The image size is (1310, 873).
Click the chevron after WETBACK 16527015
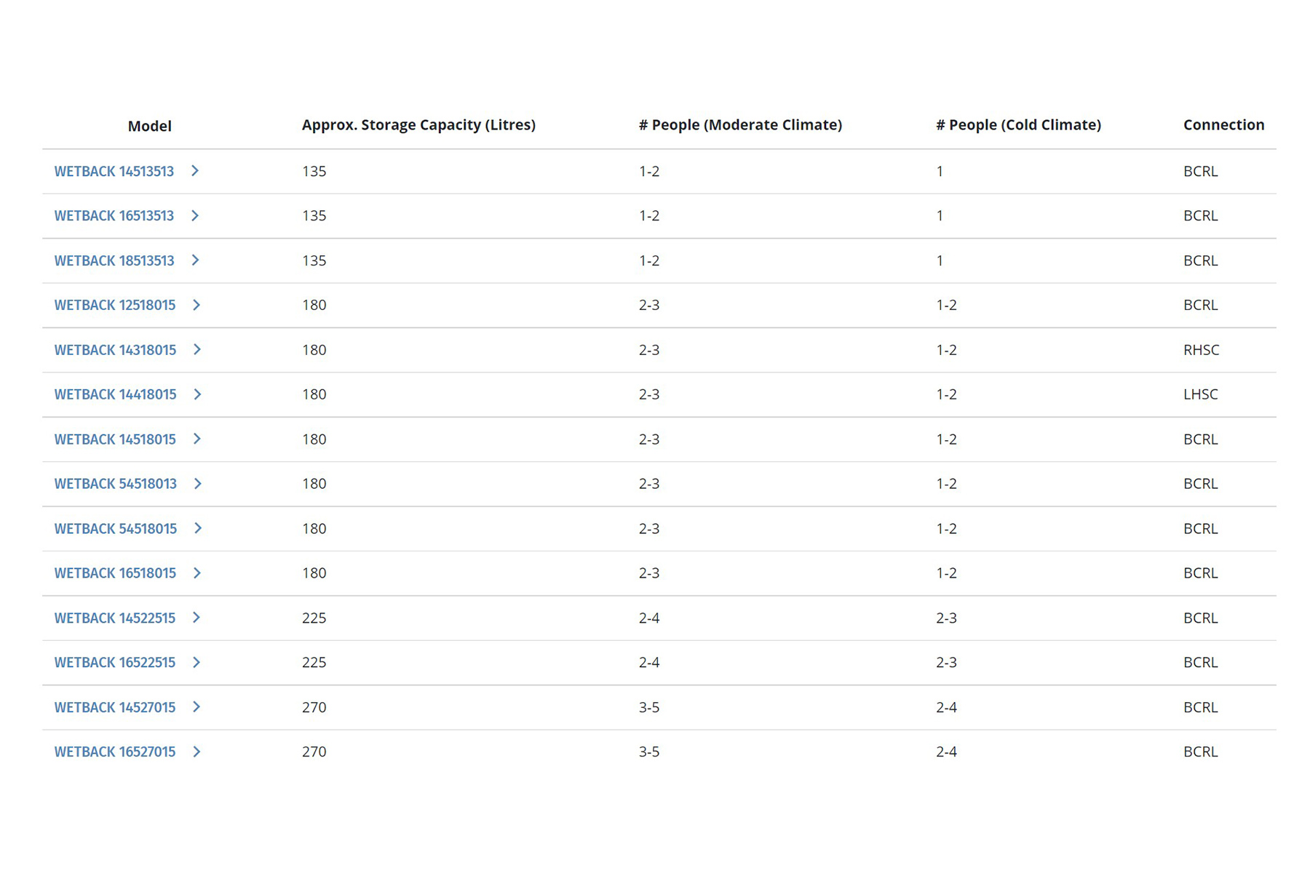[x=196, y=753]
